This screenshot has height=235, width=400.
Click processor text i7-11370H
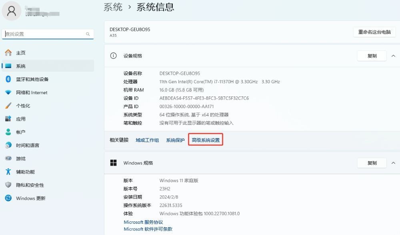(220, 82)
